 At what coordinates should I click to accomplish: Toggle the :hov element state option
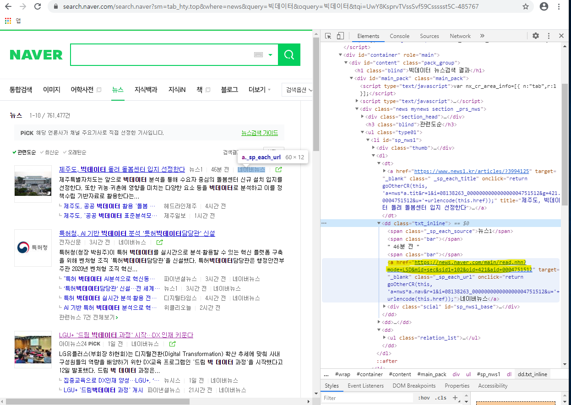pyautogui.click(x=424, y=398)
